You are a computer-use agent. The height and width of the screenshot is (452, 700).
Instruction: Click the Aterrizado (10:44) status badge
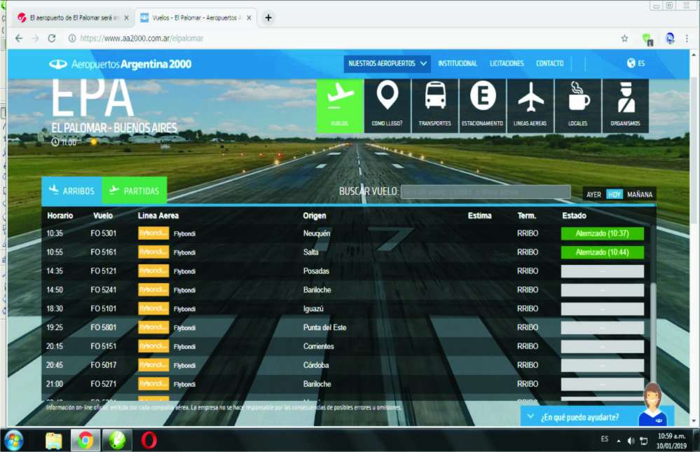[x=602, y=252]
